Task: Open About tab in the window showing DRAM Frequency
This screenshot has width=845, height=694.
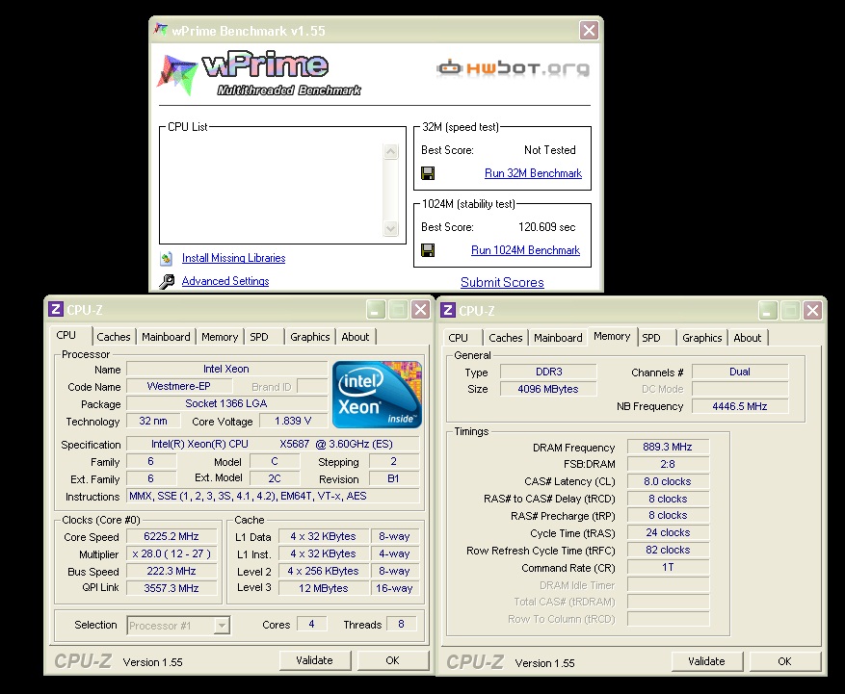Action: coord(748,338)
